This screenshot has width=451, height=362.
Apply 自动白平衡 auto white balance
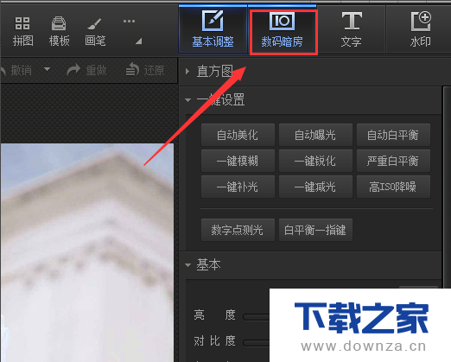click(393, 135)
